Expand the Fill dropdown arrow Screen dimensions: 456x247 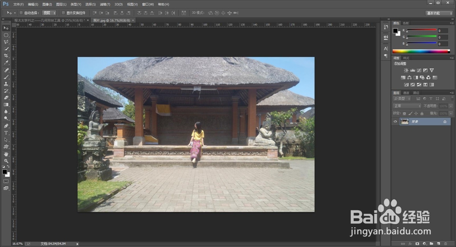click(451, 113)
